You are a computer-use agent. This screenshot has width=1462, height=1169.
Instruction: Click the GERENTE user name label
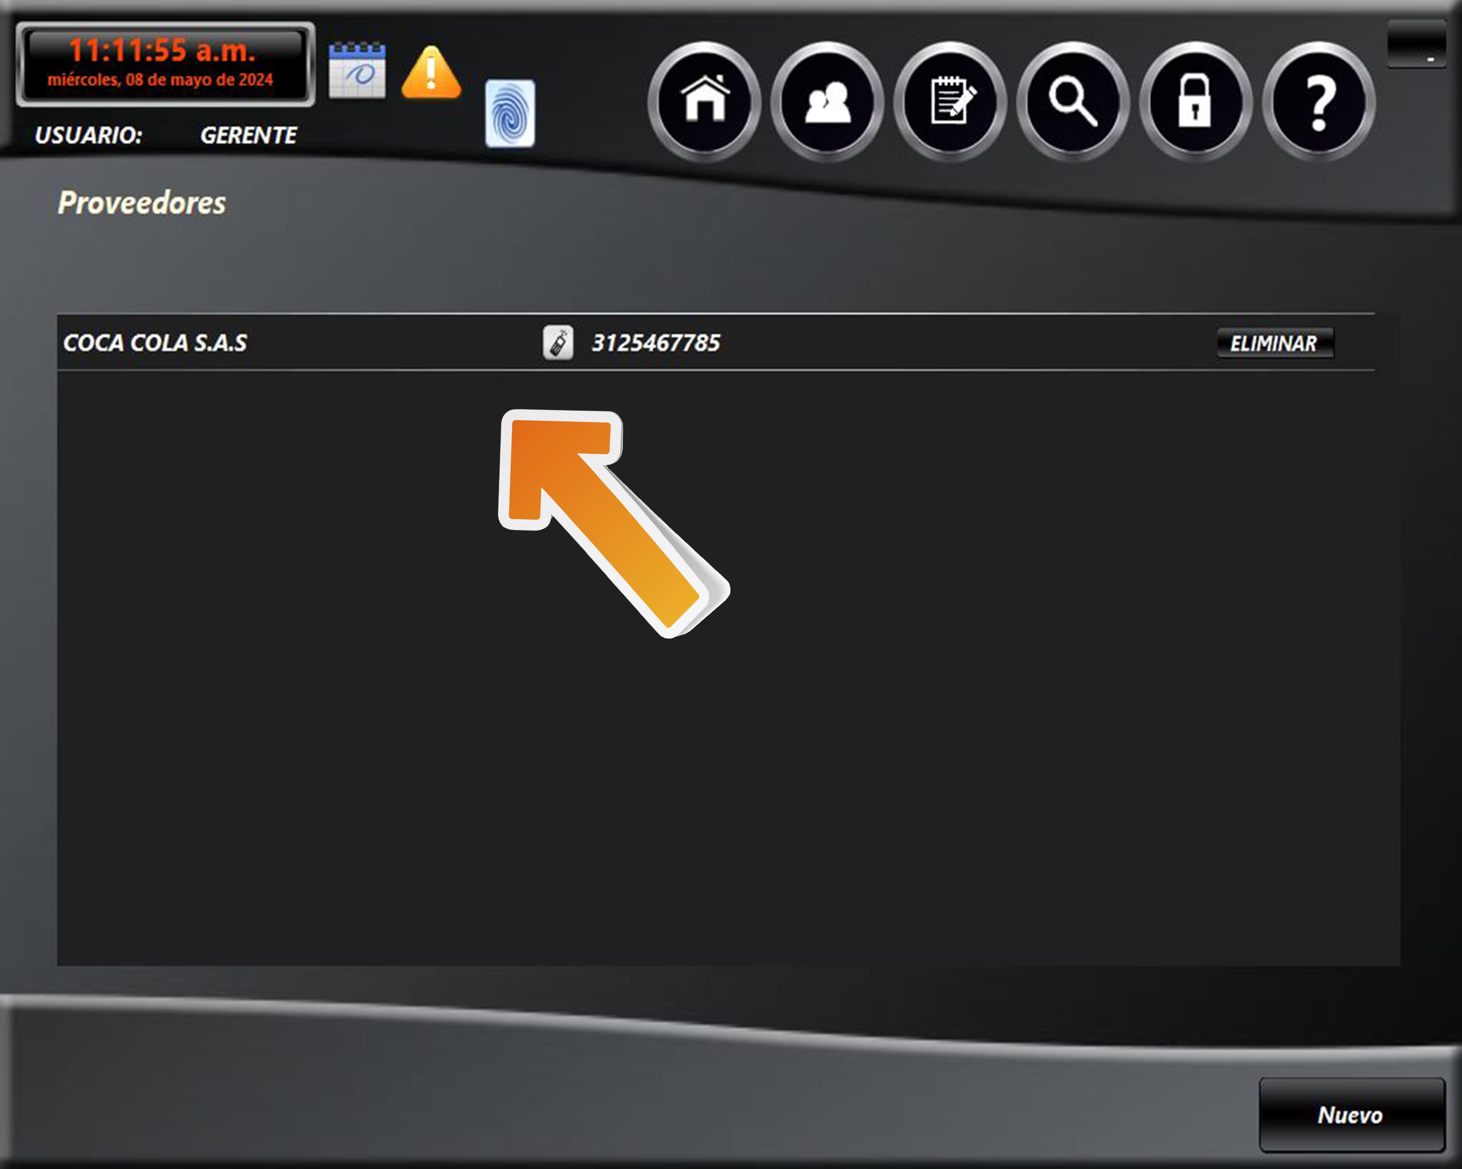(248, 135)
